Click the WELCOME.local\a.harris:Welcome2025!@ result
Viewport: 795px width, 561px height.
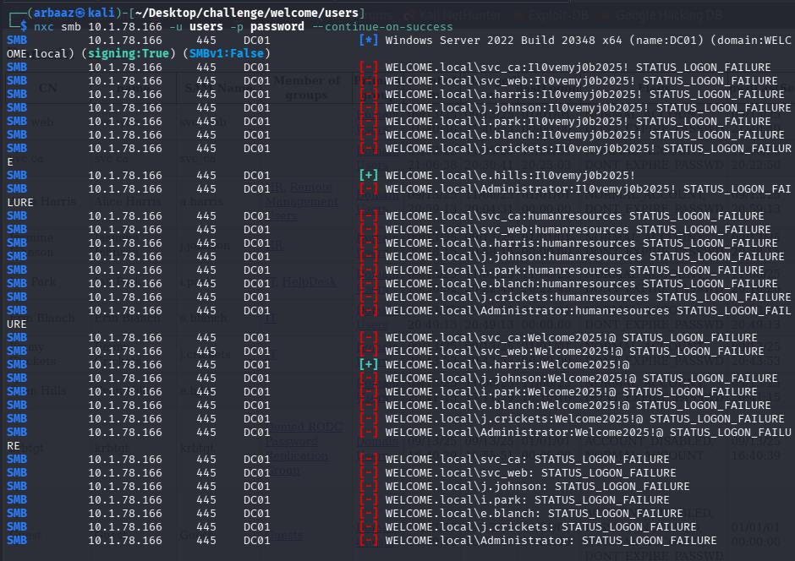pyautogui.click(x=507, y=365)
